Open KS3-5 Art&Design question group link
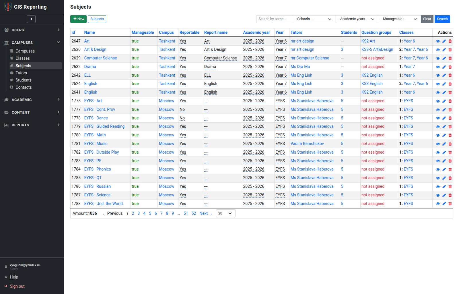459x294 pixels. click(377, 49)
